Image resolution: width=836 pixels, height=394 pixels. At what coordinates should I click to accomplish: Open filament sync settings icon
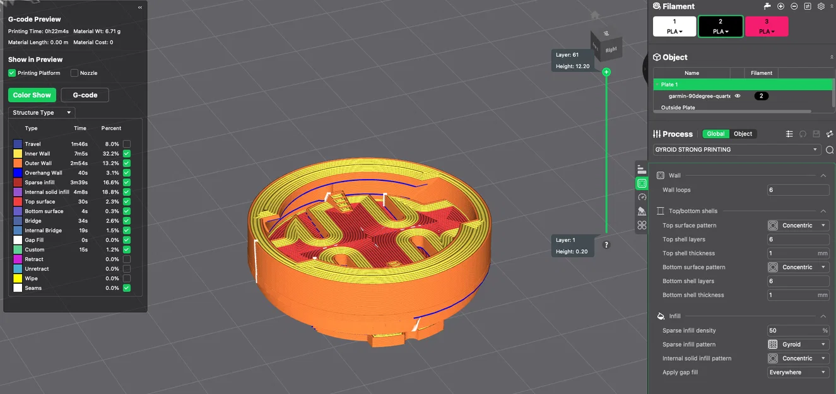pyautogui.click(x=807, y=6)
